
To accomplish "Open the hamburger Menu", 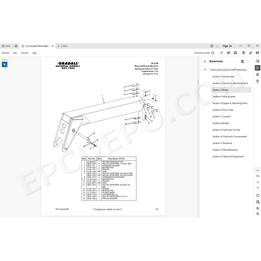I will pyautogui.click(x=6, y=46).
